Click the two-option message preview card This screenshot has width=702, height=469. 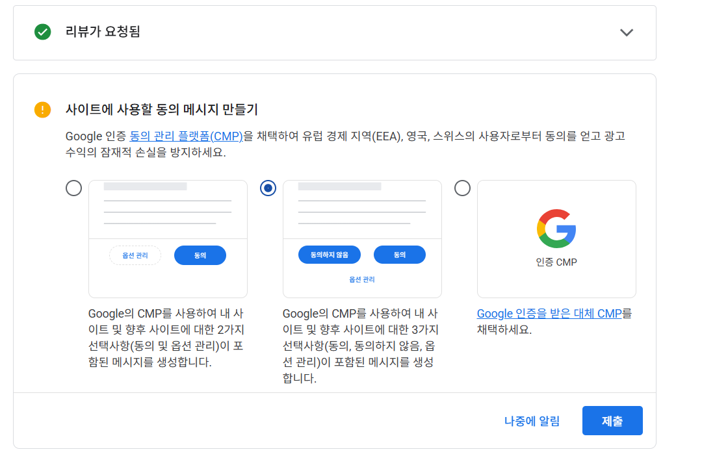(x=168, y=239)
